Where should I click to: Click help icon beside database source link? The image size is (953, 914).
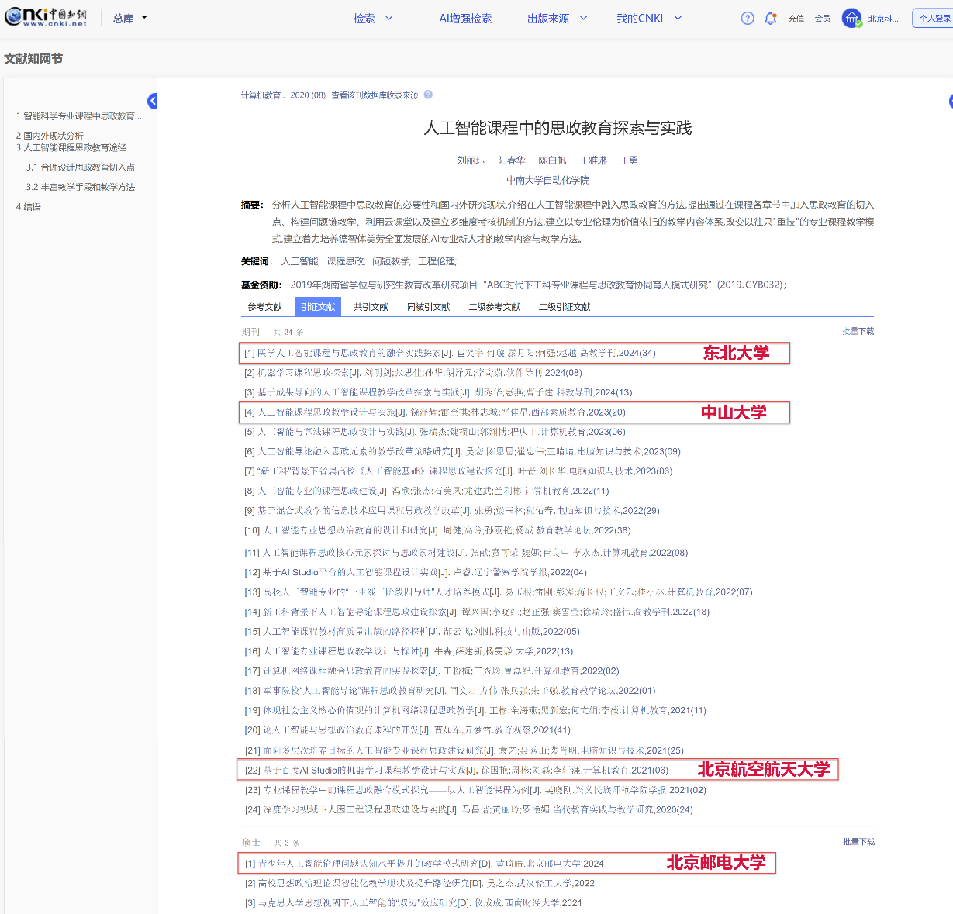click(428, 95)
